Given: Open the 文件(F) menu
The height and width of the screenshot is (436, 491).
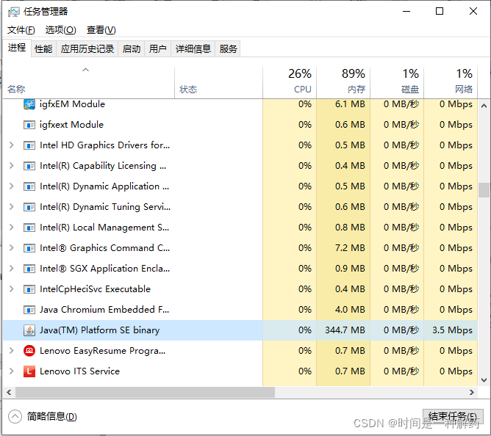Looking at the screenshot, I should 21,30.
